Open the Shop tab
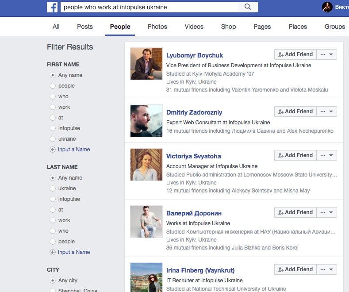The width and height of the screenshot is (349, 292). [228, 27]
